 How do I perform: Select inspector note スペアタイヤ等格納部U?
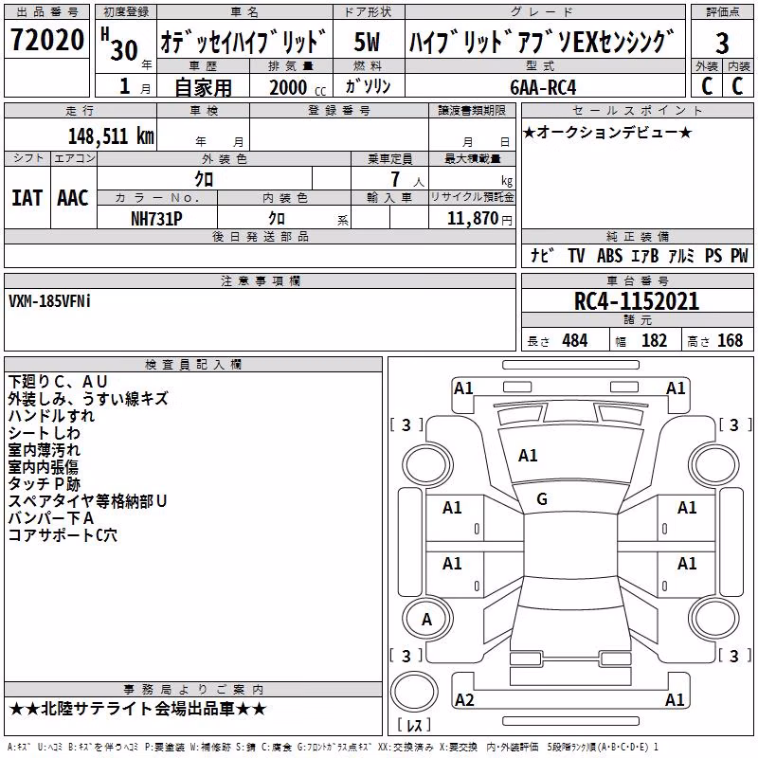(87, 501)
